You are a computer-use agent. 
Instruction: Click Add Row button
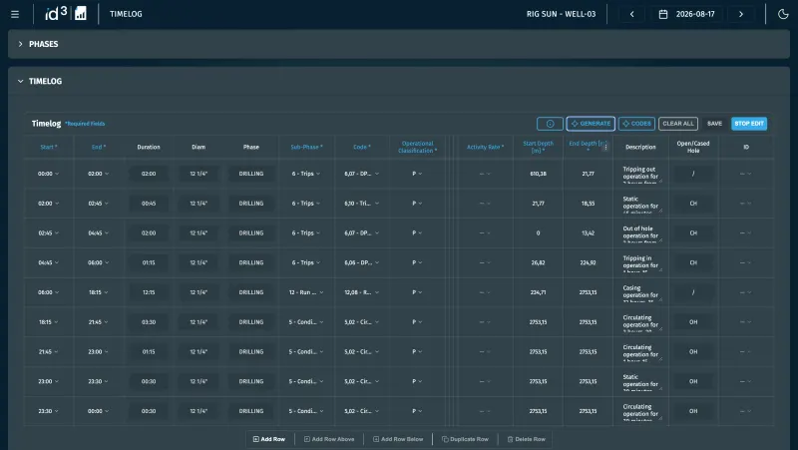(x=269, y=439)
